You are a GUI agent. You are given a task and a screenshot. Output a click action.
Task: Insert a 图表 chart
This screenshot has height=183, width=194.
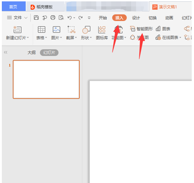[x=163, y=29]
